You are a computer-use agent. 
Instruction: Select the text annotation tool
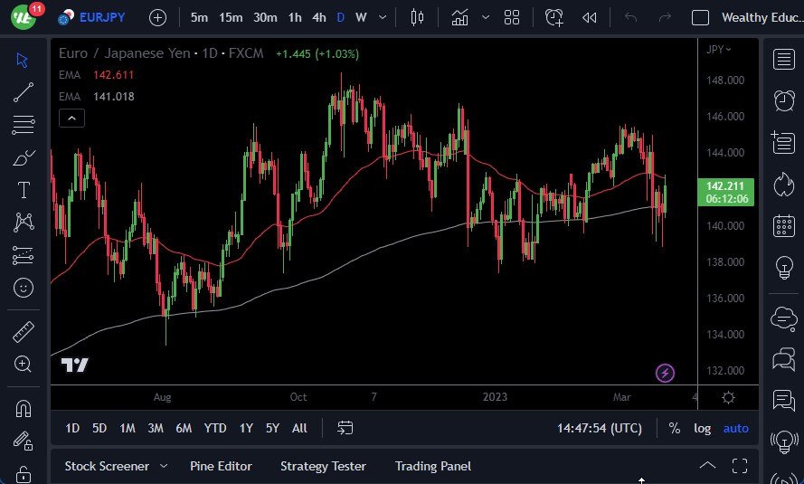[24, 190]
